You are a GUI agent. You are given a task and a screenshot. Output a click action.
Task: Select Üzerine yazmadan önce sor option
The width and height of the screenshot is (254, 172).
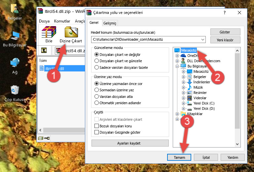point(119,84)
